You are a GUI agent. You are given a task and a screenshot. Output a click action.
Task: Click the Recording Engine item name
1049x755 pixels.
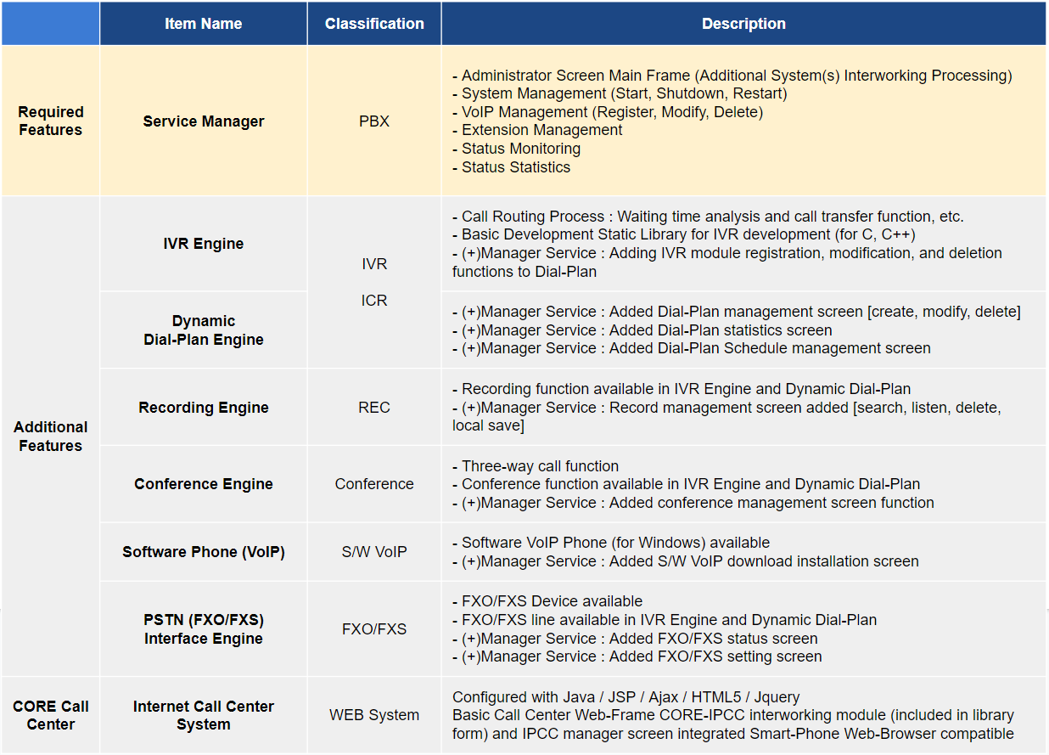pos(203,408)
